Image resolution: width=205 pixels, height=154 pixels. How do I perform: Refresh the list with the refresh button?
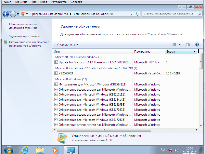(x=137, y=14)
